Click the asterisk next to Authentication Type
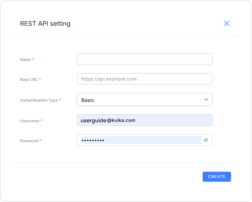The image size is (252, 202). point(60,100)
